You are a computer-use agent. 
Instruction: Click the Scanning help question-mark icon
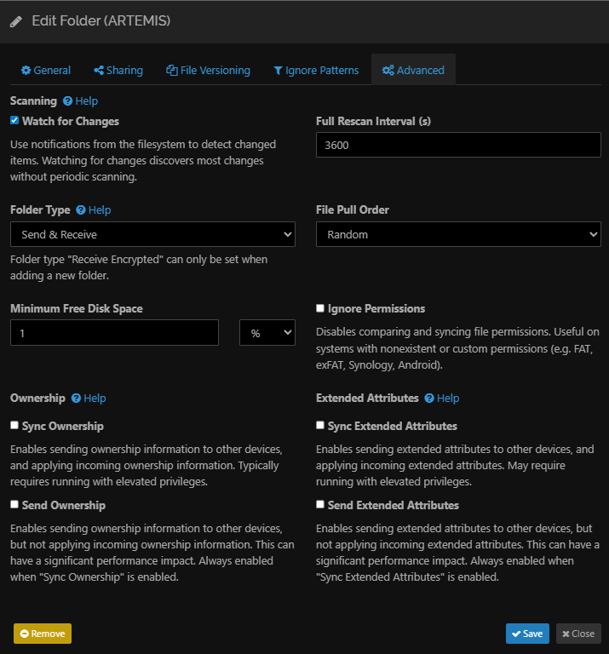click(x=67, y=101)
